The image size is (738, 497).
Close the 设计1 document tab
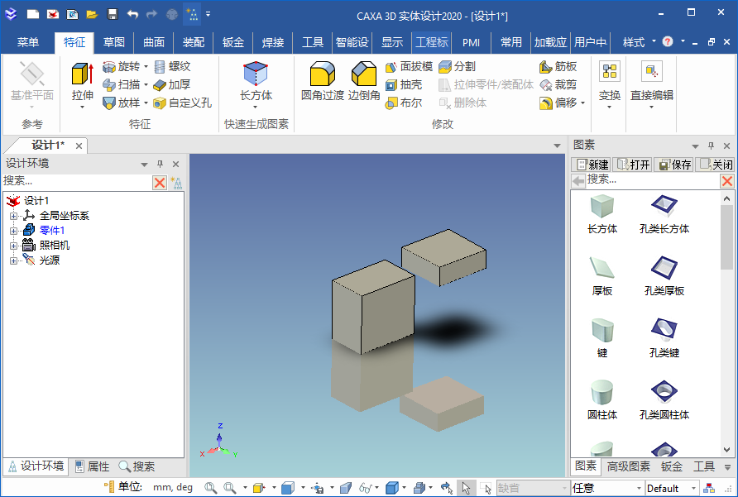coord(79,146)
